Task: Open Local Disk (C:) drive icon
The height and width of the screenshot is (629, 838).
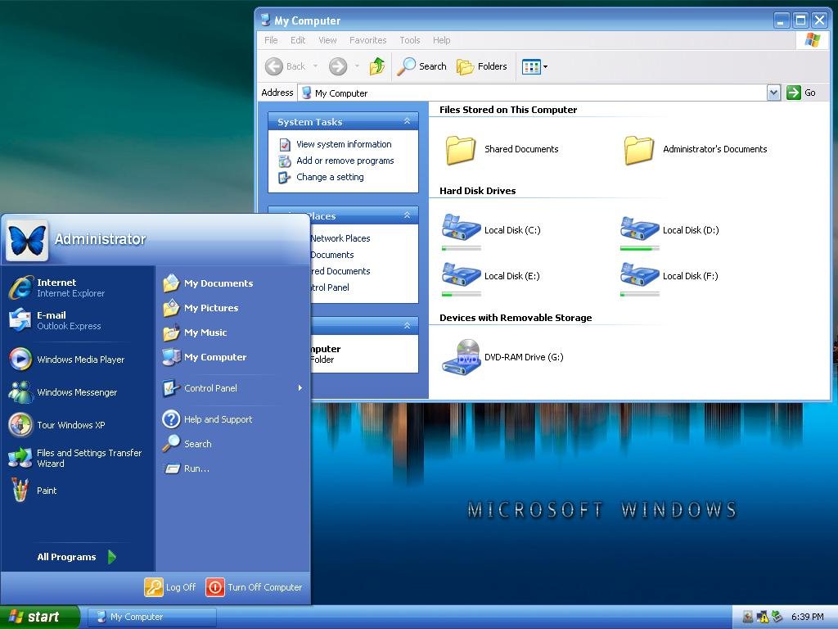Action: click(x=461, y=229)
